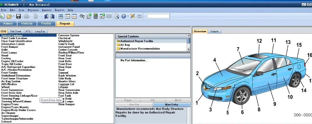
Task: Switch to the ATG tab
Action: 28,31
